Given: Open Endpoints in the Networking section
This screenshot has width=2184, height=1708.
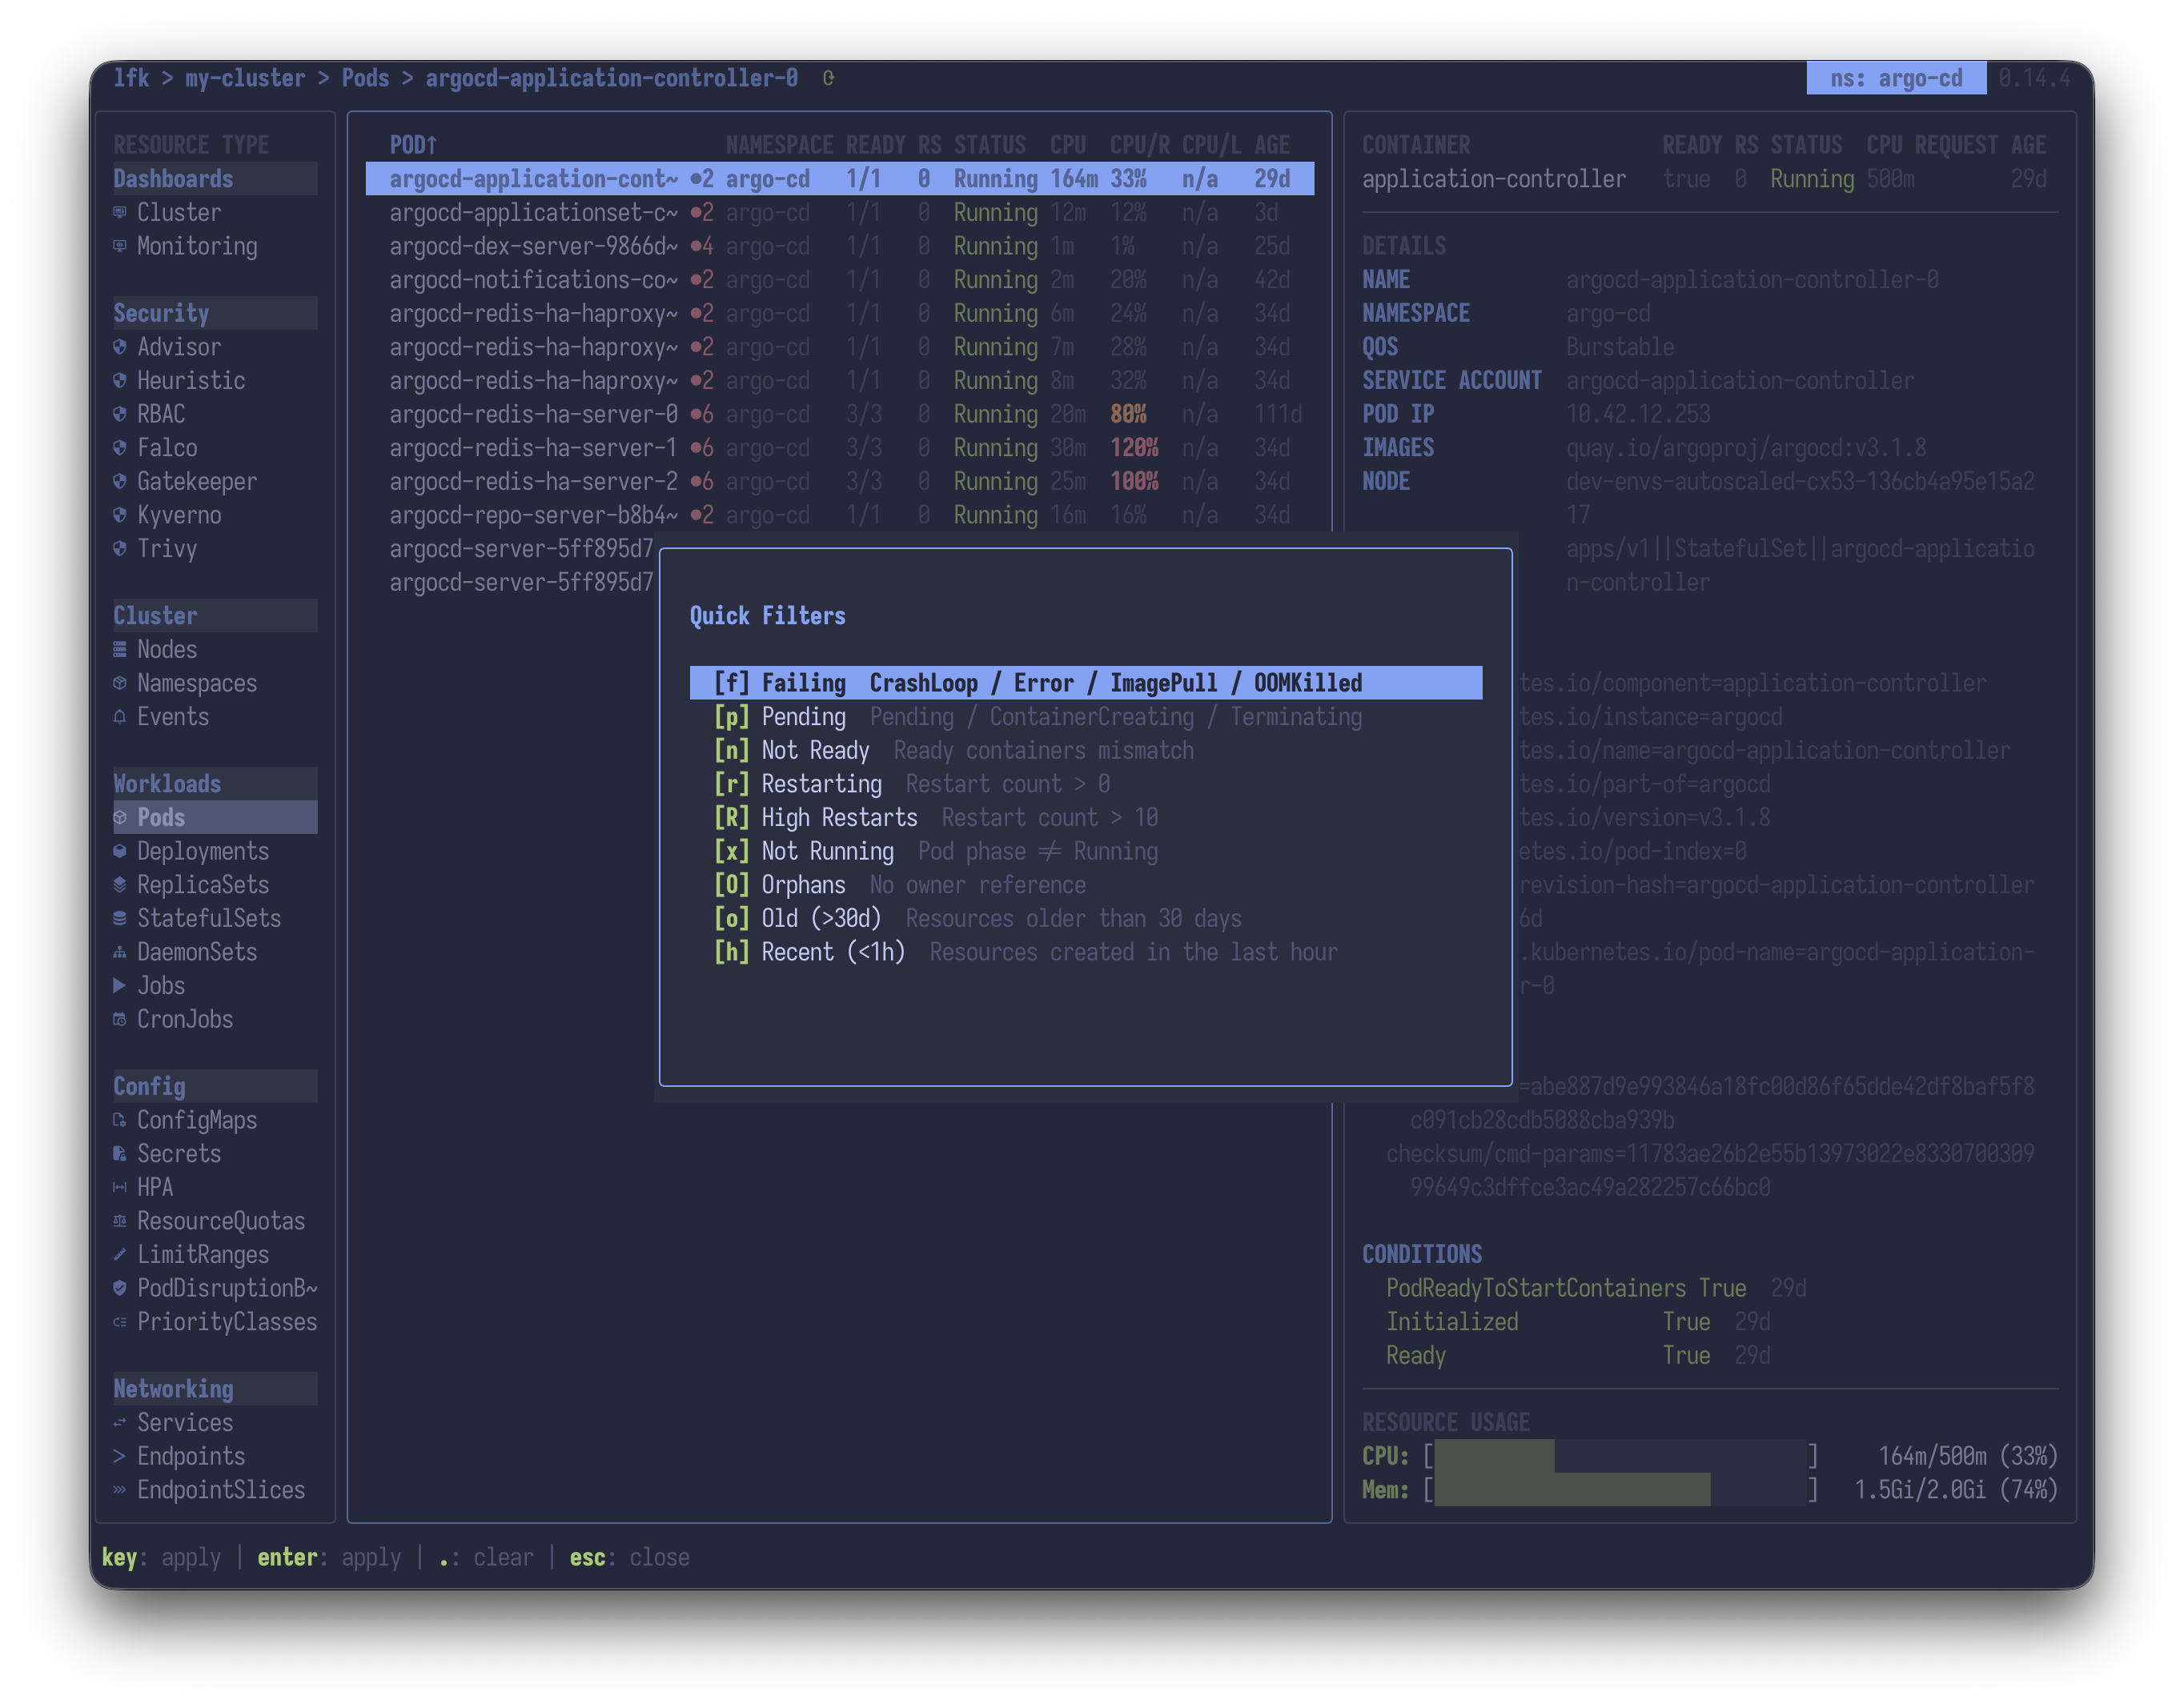Looking at the screenshot, I should pyautogui.click(x=191, y=1456).
